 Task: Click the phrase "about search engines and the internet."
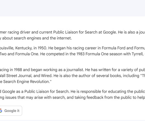click(37, 38)
